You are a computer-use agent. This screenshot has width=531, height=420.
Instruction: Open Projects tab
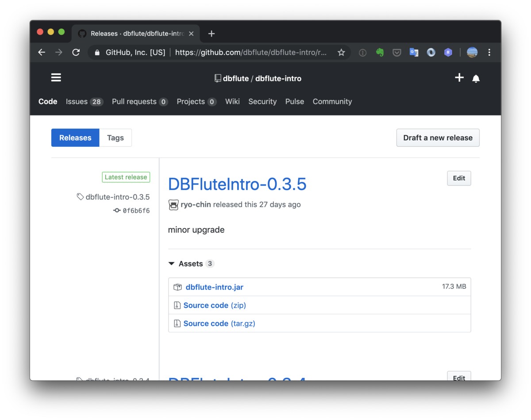pyautogui.click(x=196, y=101)
